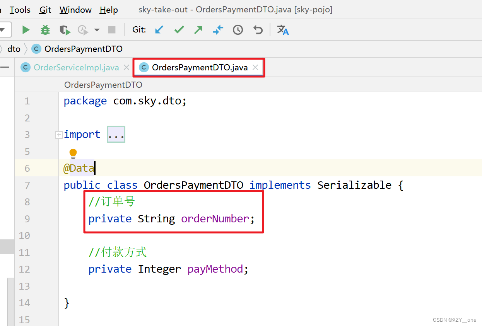Switch to the OrderServiceImpl.java tab

(x=76, y=68)
